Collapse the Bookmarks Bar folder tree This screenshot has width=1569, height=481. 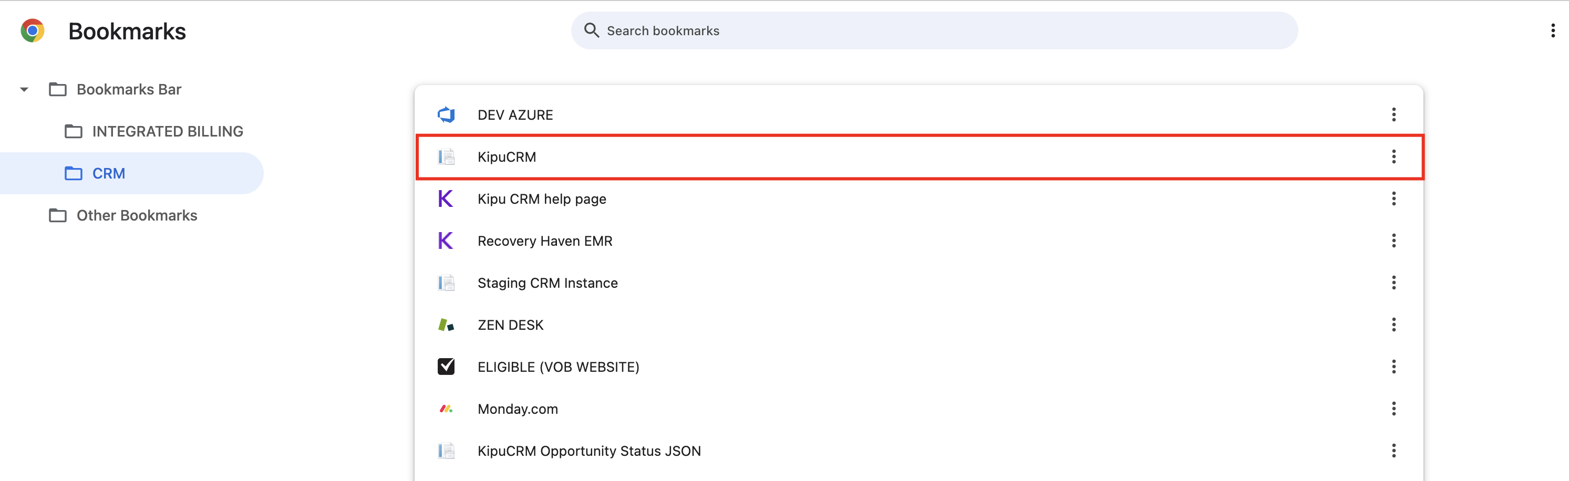pyautogui.click(x=24, y=89)
